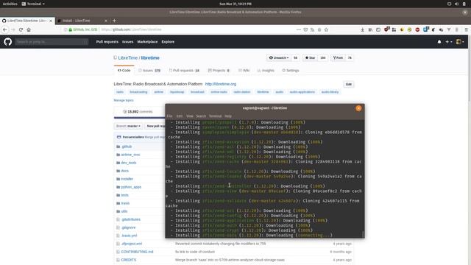Open the .travis.yml file
471x265 pixels.
pyautogui.click(x=130, y=236)
